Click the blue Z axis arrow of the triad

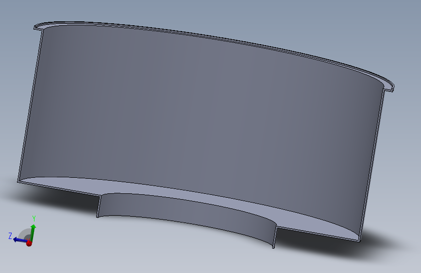pyautogui.click(x=19, y=240)
